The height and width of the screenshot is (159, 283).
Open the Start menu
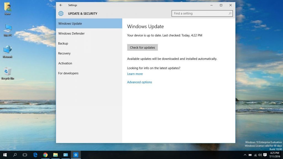pos(5,155)
